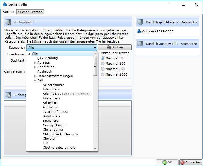This screenshot has height=166, width=203.
Task: Collapse the Fall tree node
Action: click(x=35, y=81)
